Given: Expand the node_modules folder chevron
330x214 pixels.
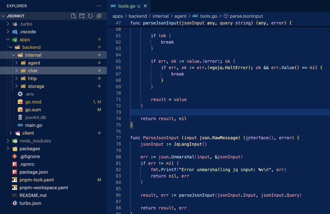Looking at the screenshot, I should coord(8,141).
